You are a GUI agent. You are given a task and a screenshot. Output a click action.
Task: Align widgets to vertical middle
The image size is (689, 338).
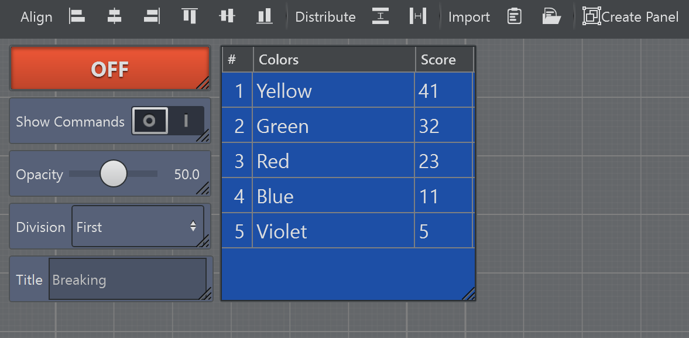(x=227, y=16)
